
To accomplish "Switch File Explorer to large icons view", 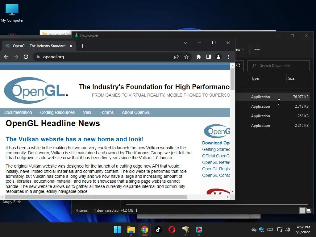I will click(x=309, y=210).
